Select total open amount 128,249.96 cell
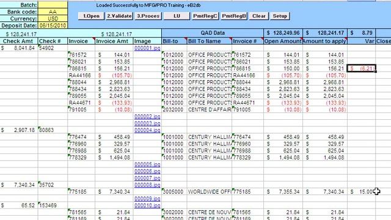Image resolution: width=391 pixels, height=220 pixels. (283, 33)
